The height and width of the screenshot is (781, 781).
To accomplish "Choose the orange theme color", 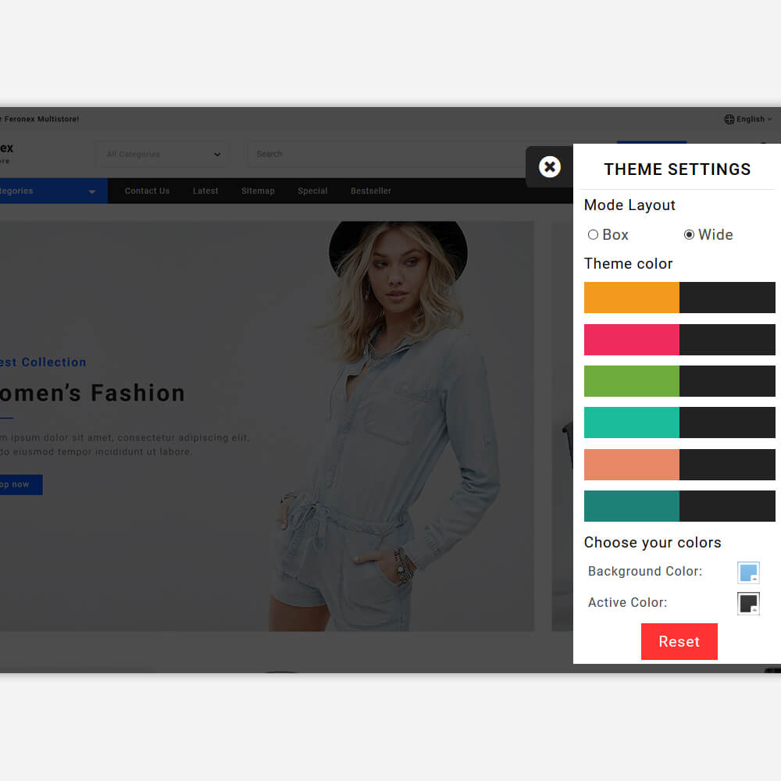I will 679,298.
